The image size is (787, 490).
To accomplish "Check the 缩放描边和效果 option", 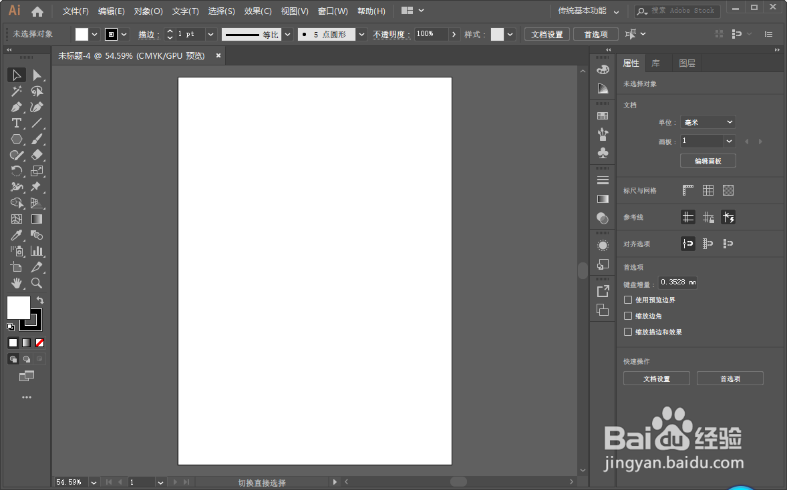I will click(628, 332).
